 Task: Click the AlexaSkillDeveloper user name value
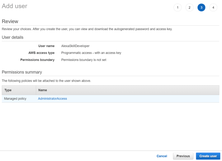click(x=75, y=46)
